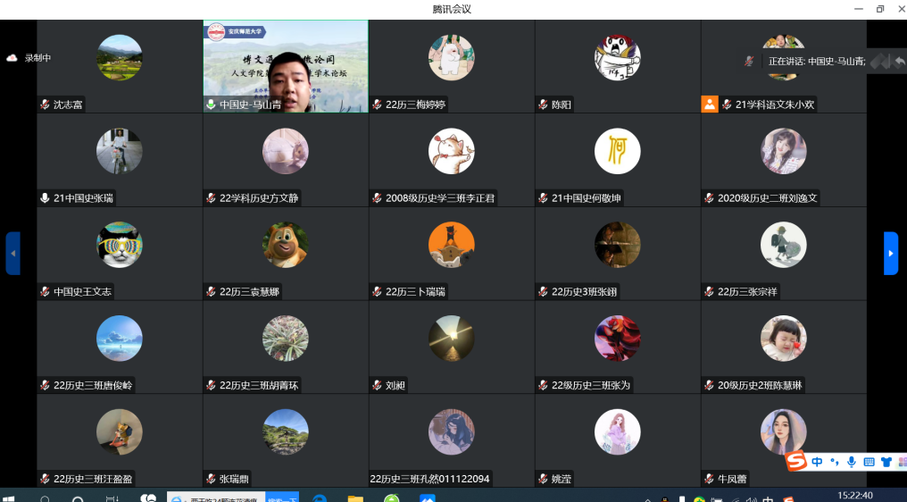The height and width of the screenshot is (502, 907).
Task: Click the Sogou voice input microphone icon
Action: point(852,462)
